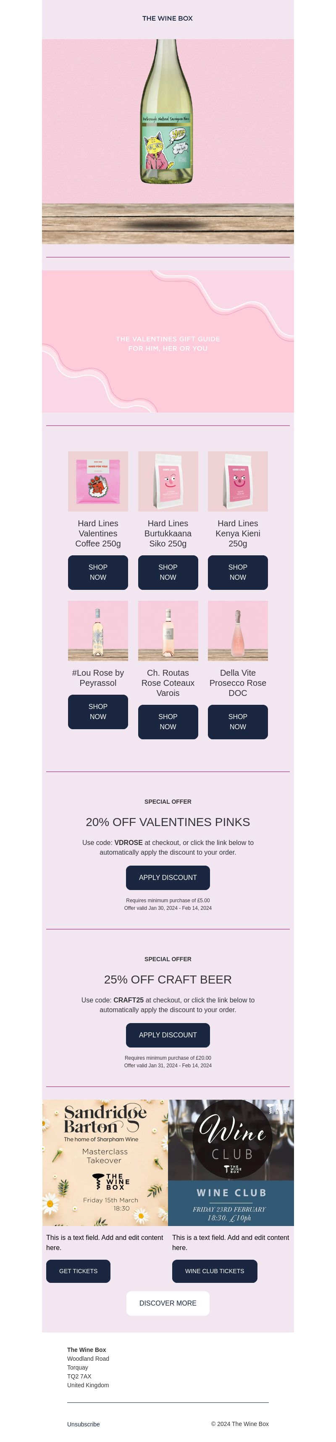
Task: Click the Unsubscribe link in footer
Action: pyautogui.click(x=84, y=1423)
